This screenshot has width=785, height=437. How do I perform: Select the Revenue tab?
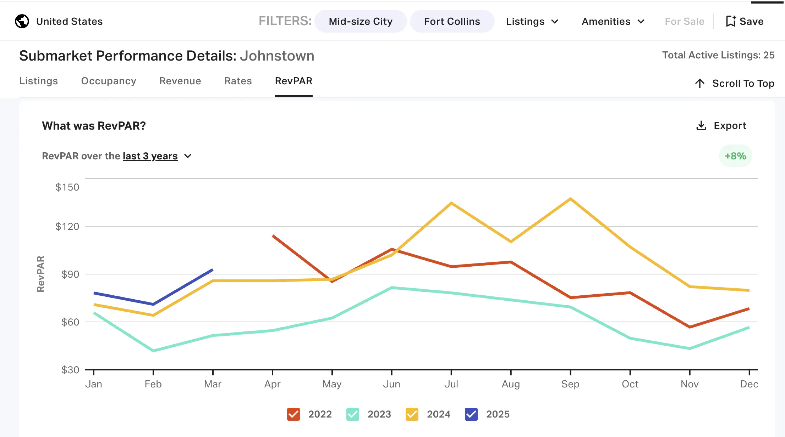pyautogui.click(x=180, y=81)
